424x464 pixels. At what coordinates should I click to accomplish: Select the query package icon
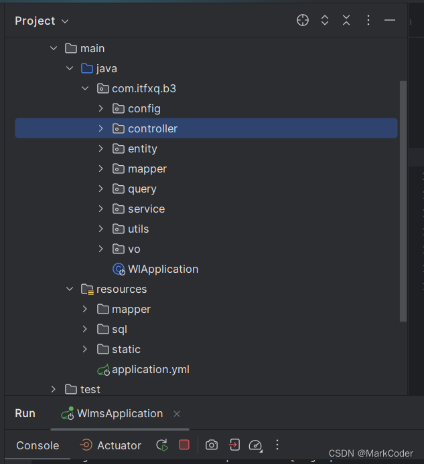tap(119, 189)
